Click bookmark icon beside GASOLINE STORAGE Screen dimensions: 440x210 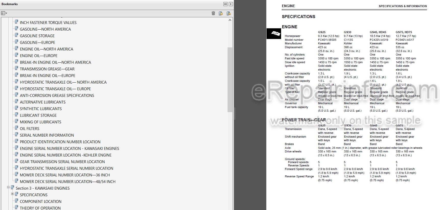pyautogui.click(x=17, y=35)
